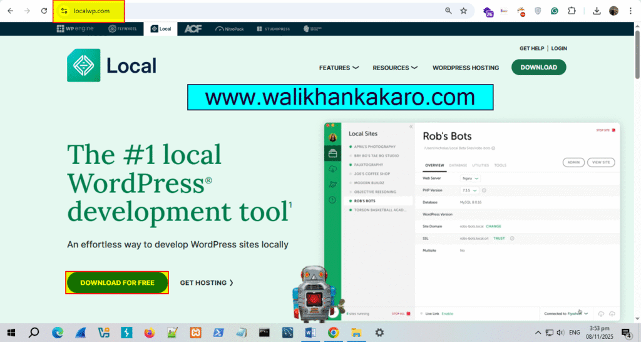
Task: Open the volume control in tray
Action: pyautogui.click(x=560, y=333)
